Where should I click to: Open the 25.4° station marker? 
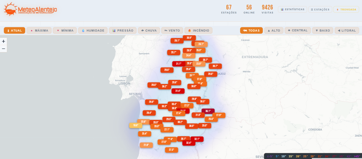[144, 134]
